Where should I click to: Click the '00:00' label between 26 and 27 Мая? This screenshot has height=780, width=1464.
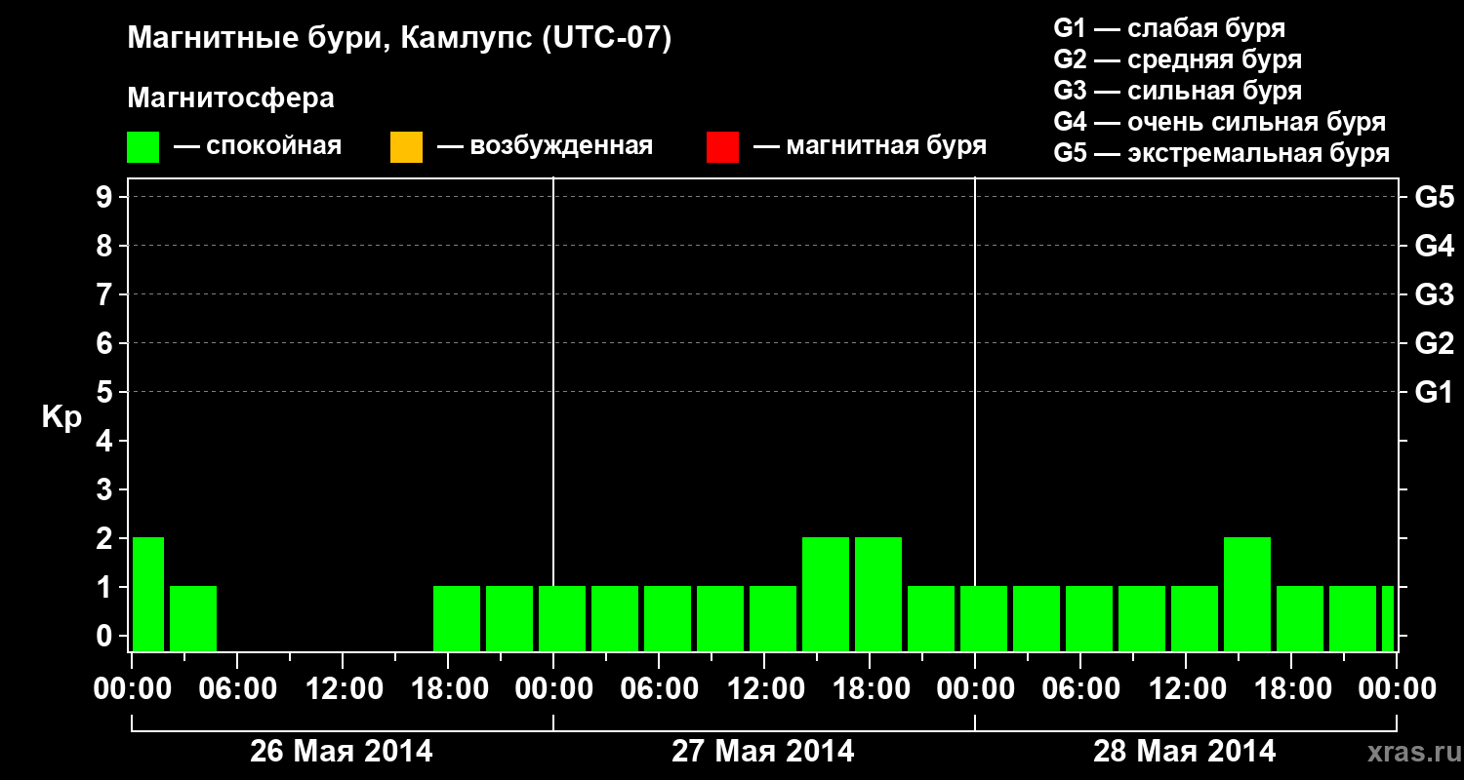pyautogui.click(x=552, y=689)
